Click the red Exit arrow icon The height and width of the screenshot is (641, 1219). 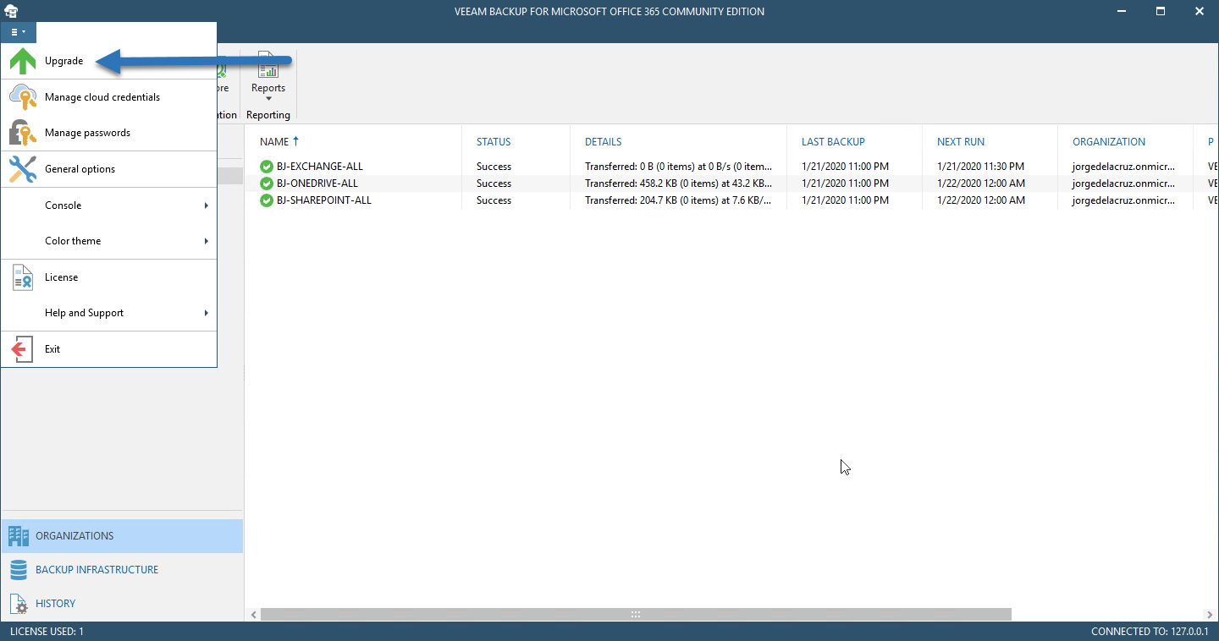point(23,349)
